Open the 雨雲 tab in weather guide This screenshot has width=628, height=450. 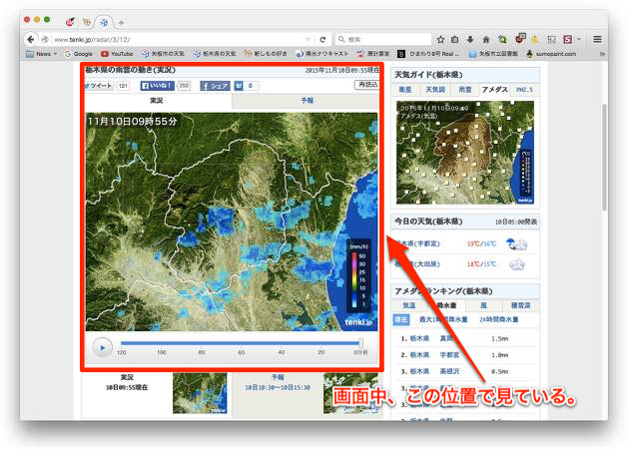tap(466, 89)
